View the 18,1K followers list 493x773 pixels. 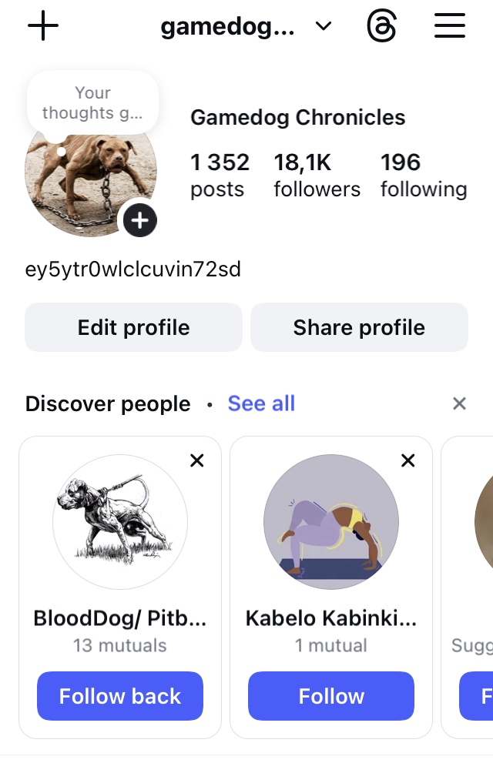coord(317,176)
